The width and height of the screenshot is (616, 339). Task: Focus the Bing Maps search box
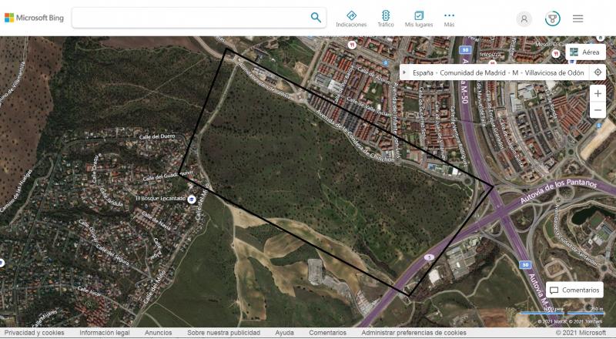coord(192,18)
